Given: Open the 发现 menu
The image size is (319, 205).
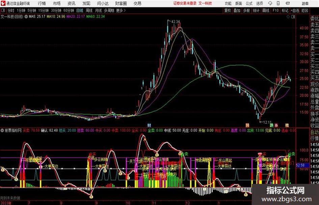Looking at the screenshot, I should point(86,3).
